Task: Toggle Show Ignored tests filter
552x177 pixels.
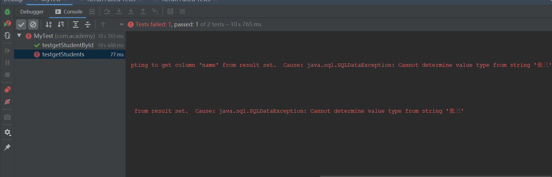Action: [33, 24]
